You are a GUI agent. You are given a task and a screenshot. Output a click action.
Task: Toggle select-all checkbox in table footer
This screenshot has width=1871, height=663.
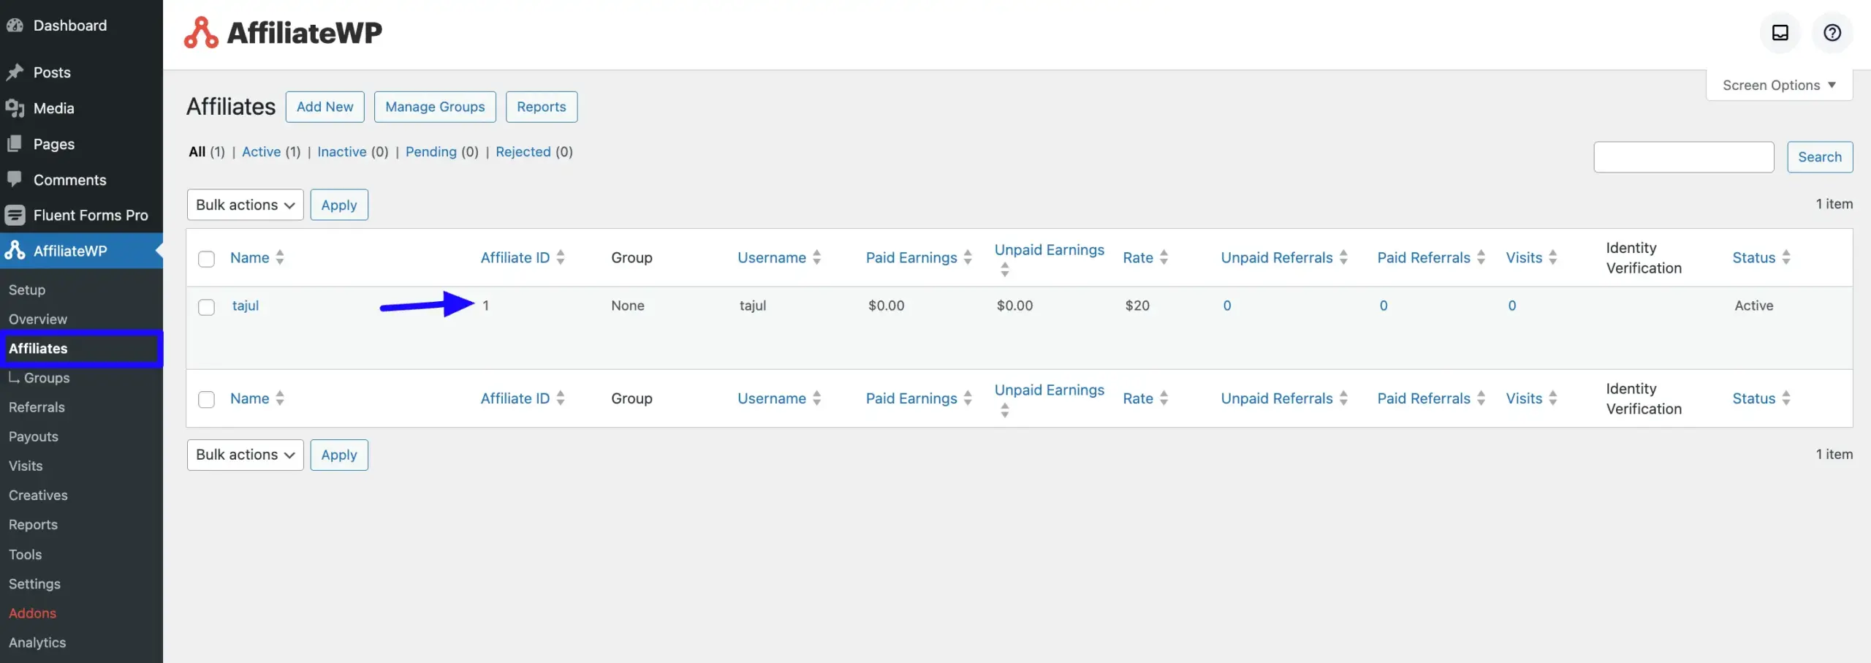click(207, 399)
